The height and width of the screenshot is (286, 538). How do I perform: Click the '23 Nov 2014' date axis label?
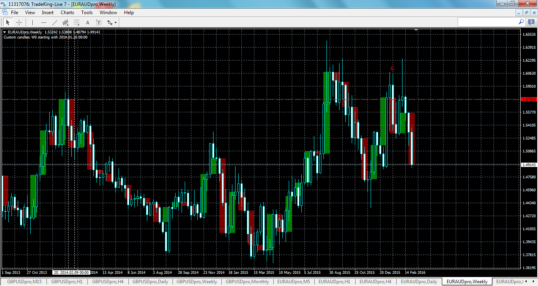click(214, 272)
